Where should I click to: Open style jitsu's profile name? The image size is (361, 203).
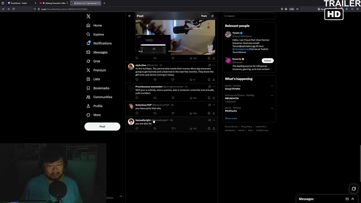click(141, 65)
